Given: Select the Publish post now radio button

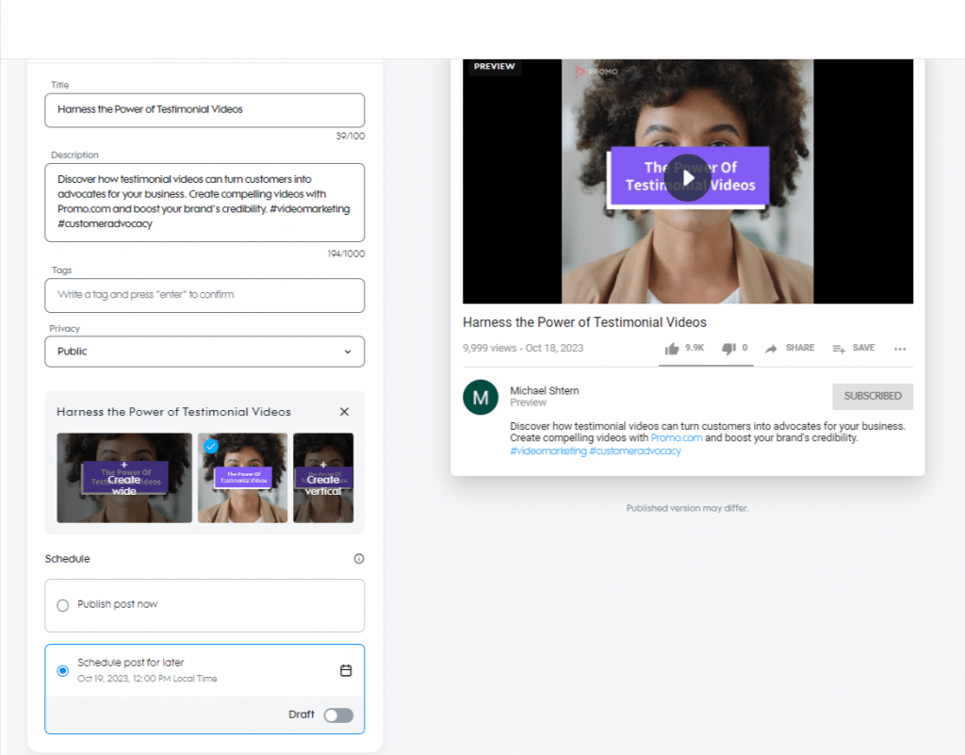Looking at the screenshot, I should pos(63,606).
